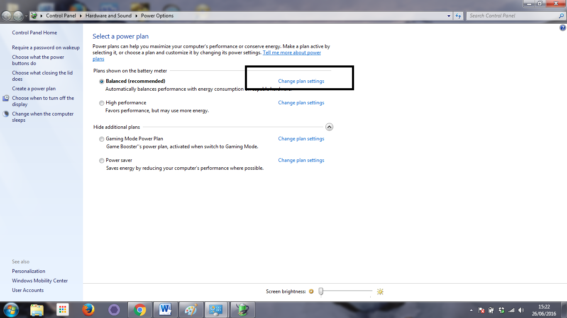Open the Help question mark icon
The height and width of the screenshot is (318, 567).
pos(562,28)
